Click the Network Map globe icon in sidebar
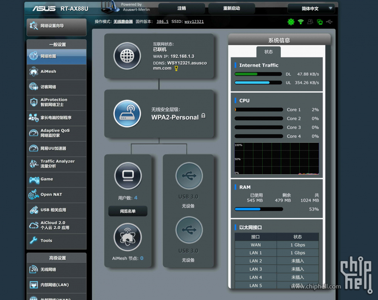 34,56
